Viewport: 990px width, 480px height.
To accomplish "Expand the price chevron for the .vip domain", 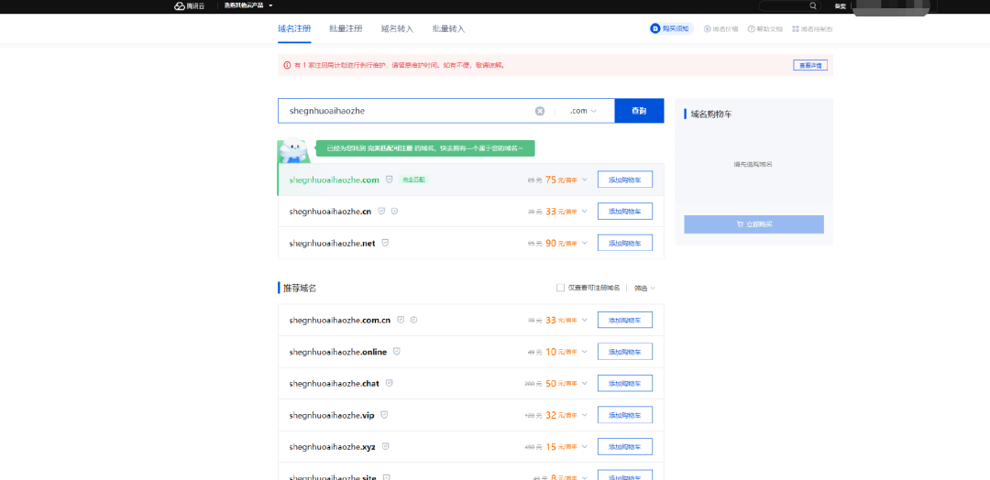I will [x=585, y=415].
